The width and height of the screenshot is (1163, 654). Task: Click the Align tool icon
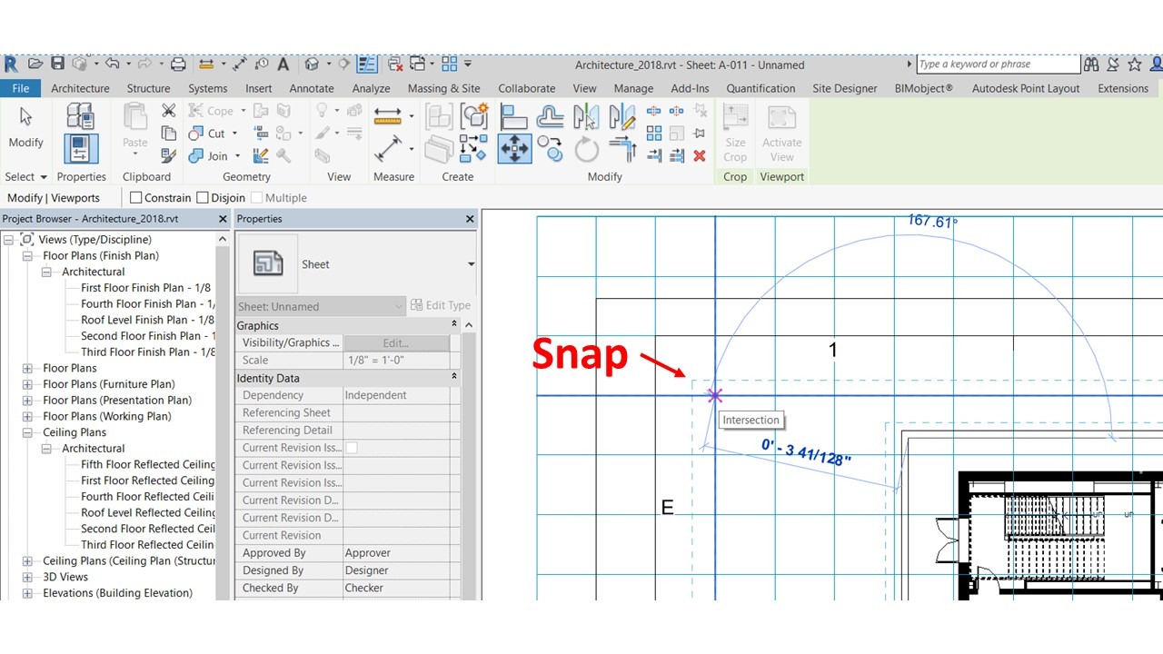click(x=514, y=116)
